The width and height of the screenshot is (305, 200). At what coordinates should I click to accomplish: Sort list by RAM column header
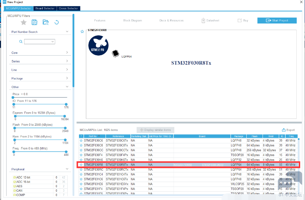coord(271,136)
